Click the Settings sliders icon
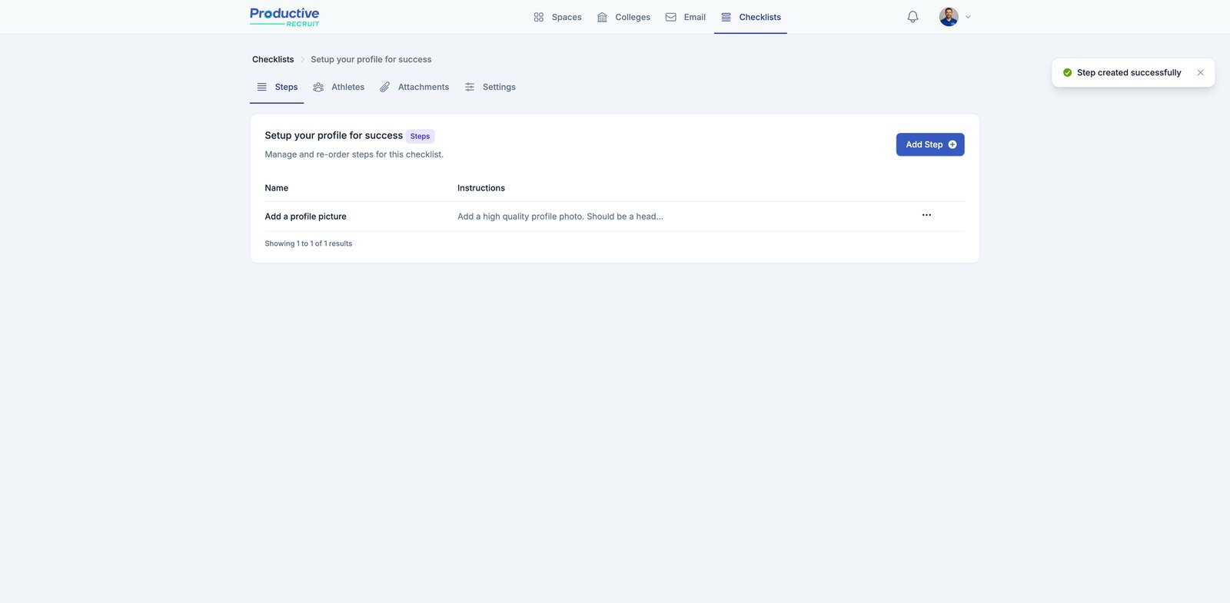 click(470, 88)
